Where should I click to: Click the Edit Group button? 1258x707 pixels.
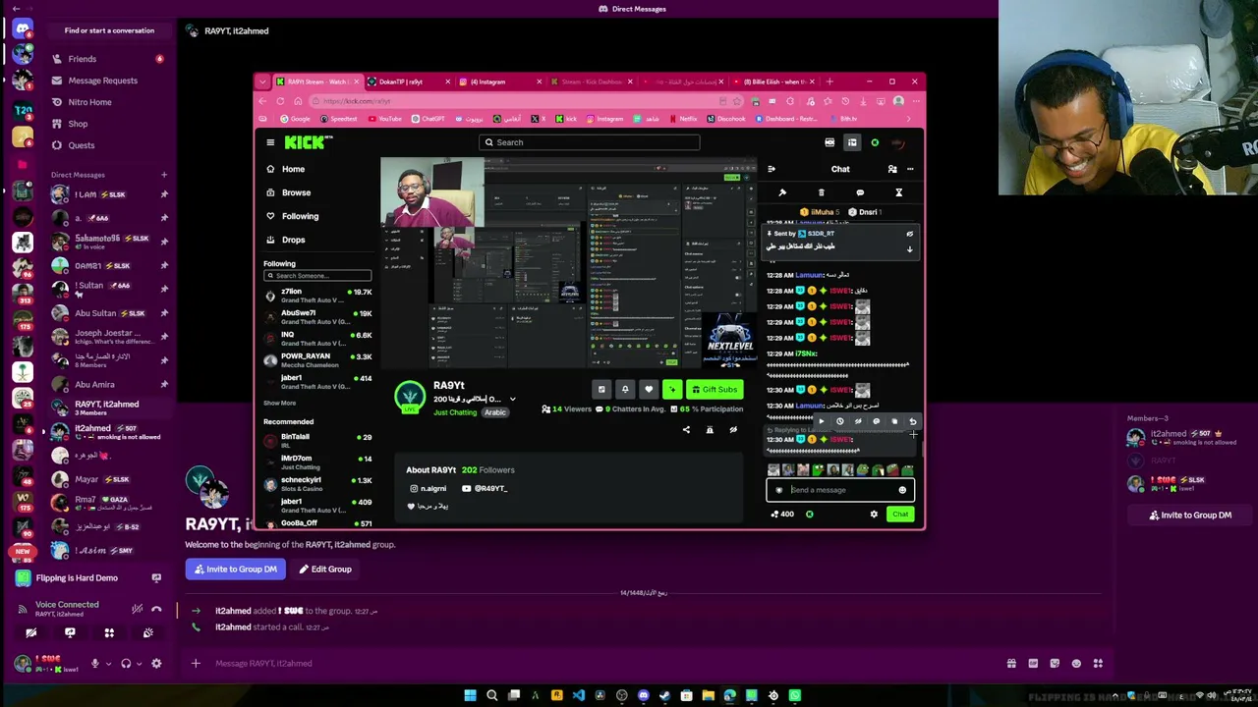[x=325, y=570]
